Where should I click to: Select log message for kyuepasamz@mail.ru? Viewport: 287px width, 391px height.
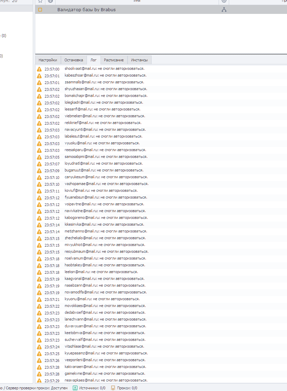[x=106, y=353]
